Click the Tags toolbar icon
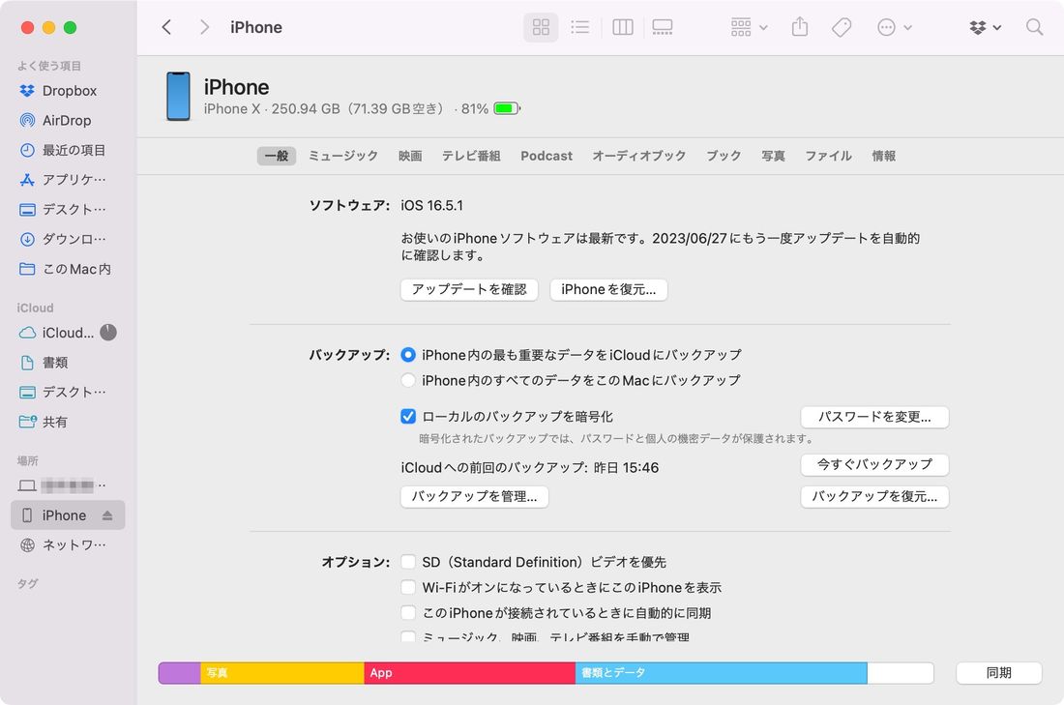 842,27
